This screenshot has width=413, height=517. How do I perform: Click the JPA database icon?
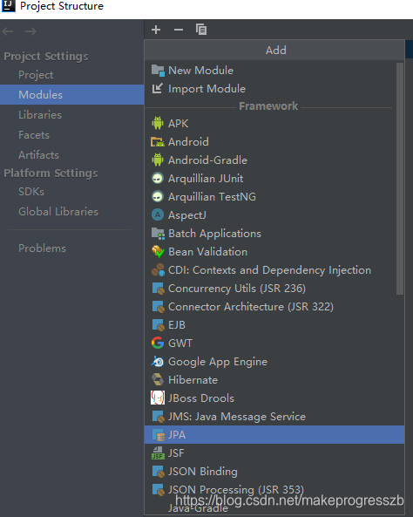[159, 434]
